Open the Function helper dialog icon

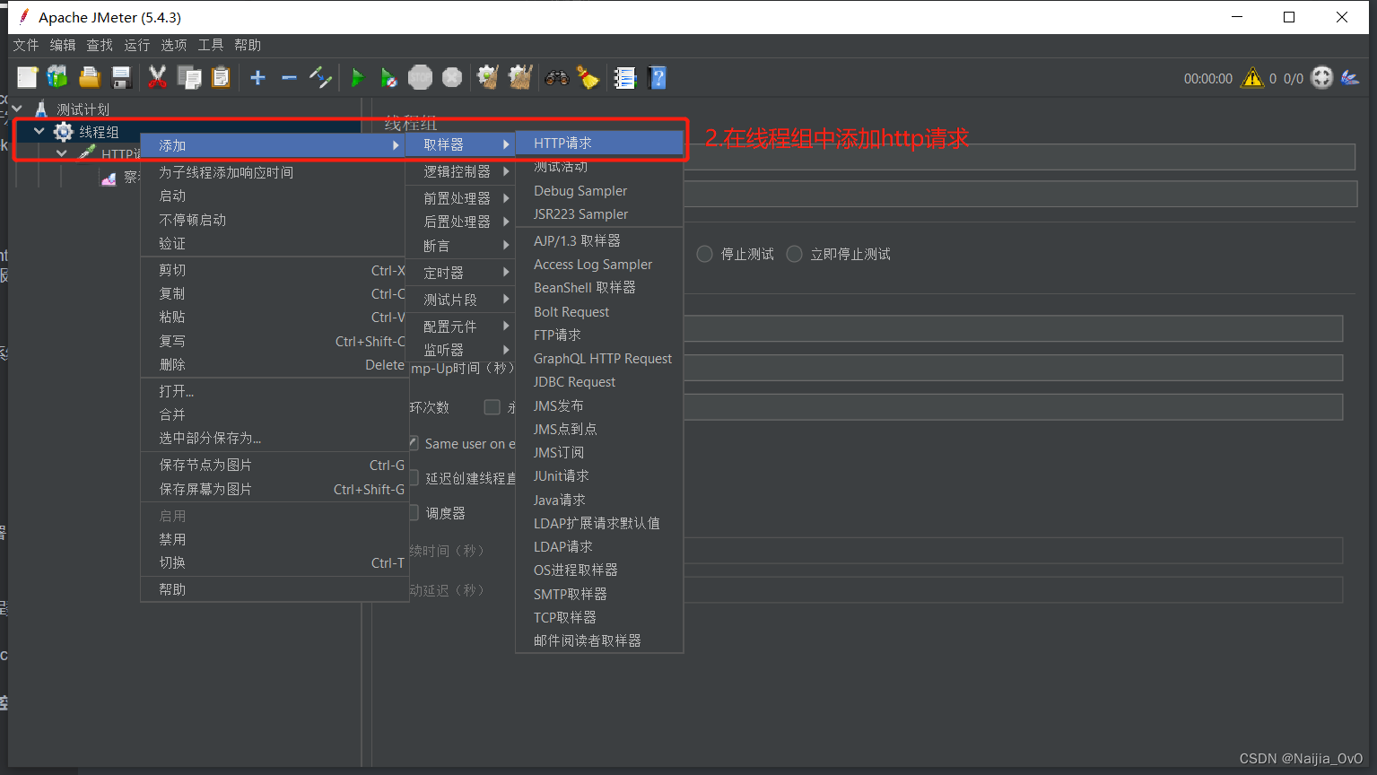pyautogui.click(x=624, y=78)
